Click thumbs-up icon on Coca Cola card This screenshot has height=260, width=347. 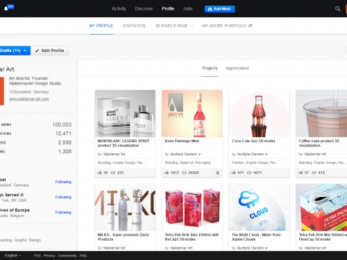[x=234, y=173]
